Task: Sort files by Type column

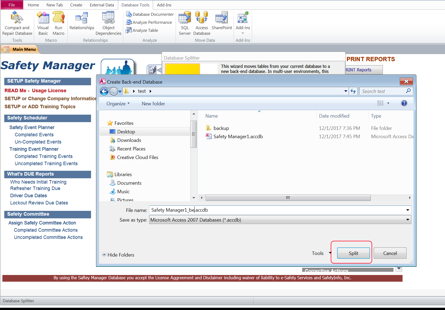Action: tap(376, 116)
